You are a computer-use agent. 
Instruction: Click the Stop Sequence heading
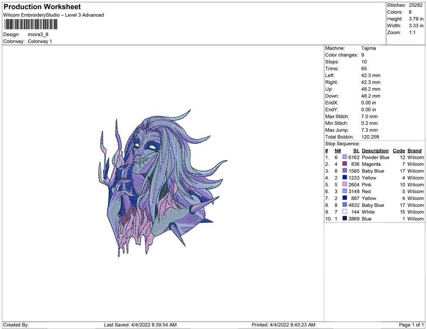[x=342, y=144]
